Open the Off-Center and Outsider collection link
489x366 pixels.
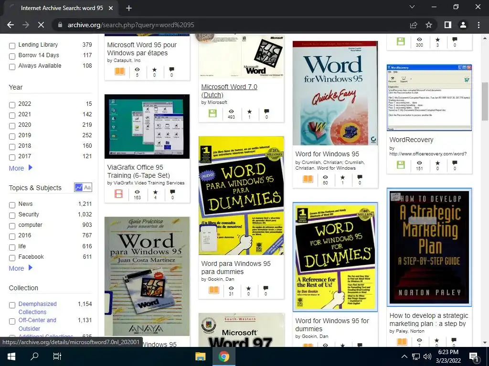[37, 324]
